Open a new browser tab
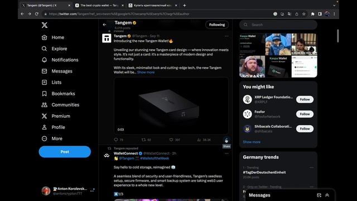Image resolution: width=357 pixels, height=201 pixels. pos(185,5)
